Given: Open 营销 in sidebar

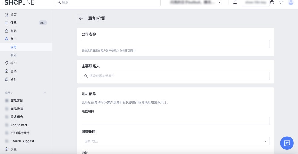Looking at the screenshot, I should coord(14,71).
